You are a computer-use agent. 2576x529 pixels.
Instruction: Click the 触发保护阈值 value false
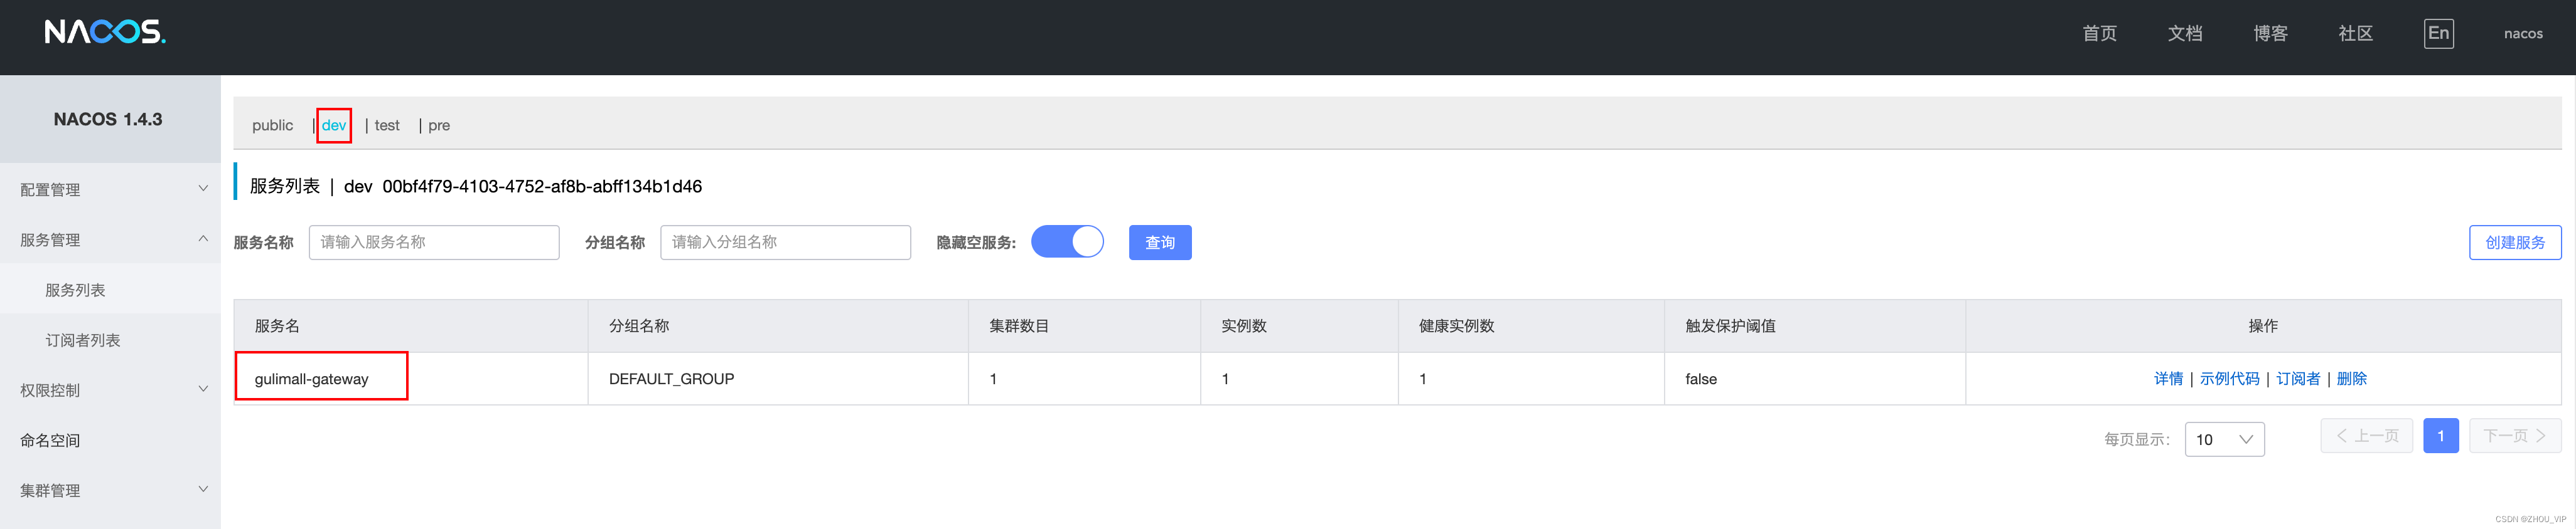pos(1700,379)
